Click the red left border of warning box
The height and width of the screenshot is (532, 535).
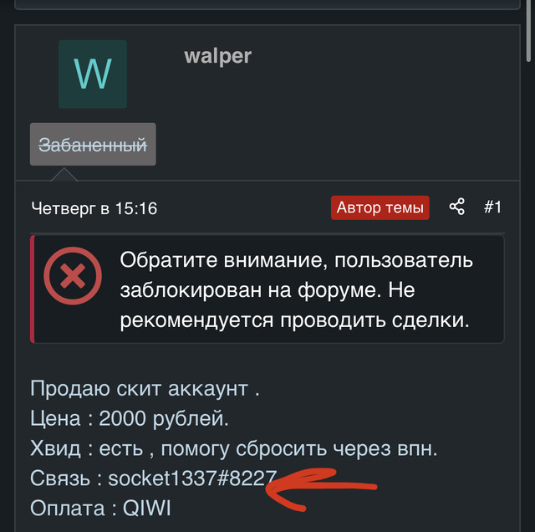tap(33, 289)
